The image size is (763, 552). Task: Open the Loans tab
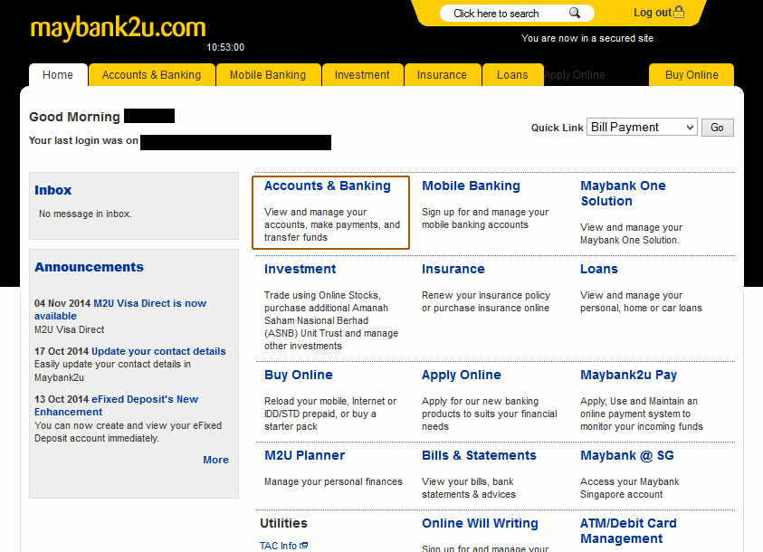[512, 75]
